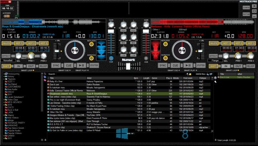Expand the Playlists tree node
This screenshot has width=258, height=146.
tap(4, 79)
